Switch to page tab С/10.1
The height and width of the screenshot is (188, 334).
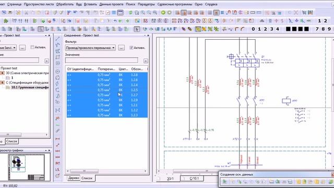tap(194, 179)
